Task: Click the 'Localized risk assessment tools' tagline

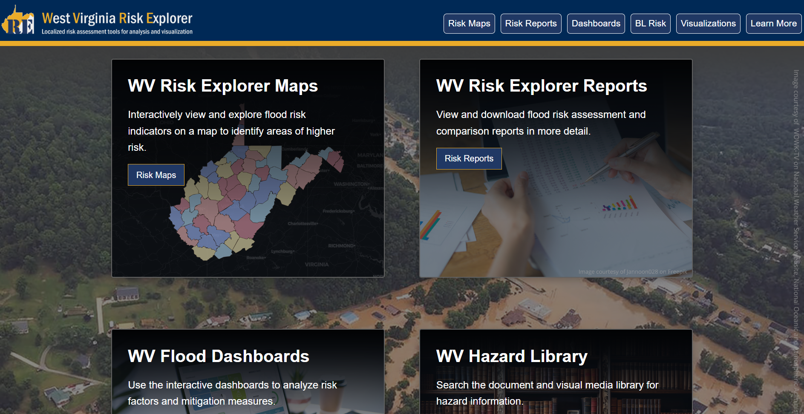Action: [117, 32]
